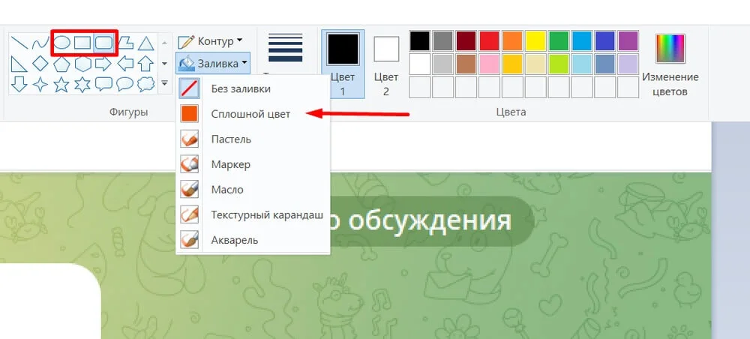750x339 pixels.
Task: Choose the rectangle shape
Action: click(x=82, y=43)
